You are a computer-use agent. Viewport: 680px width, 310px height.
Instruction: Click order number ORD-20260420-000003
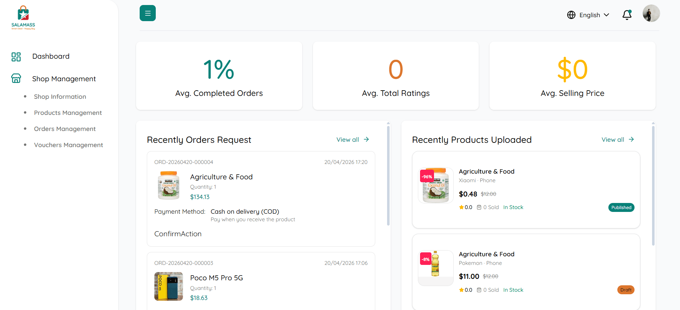[x=184, y=263]
